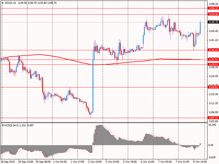Select the 1131.91 red price level label

(x=213, y=60)
